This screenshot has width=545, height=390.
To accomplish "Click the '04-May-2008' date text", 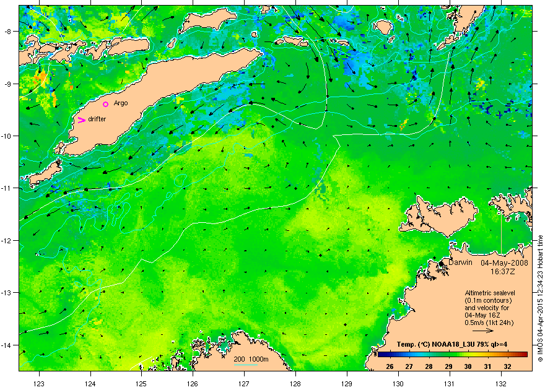I will click(x=504, y=263).
